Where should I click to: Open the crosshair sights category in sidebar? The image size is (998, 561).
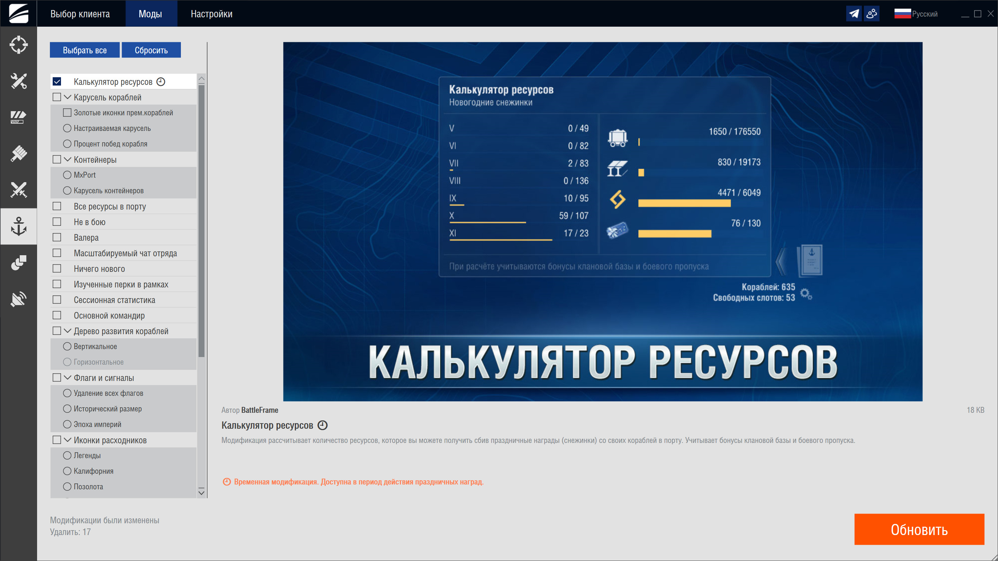18,45
